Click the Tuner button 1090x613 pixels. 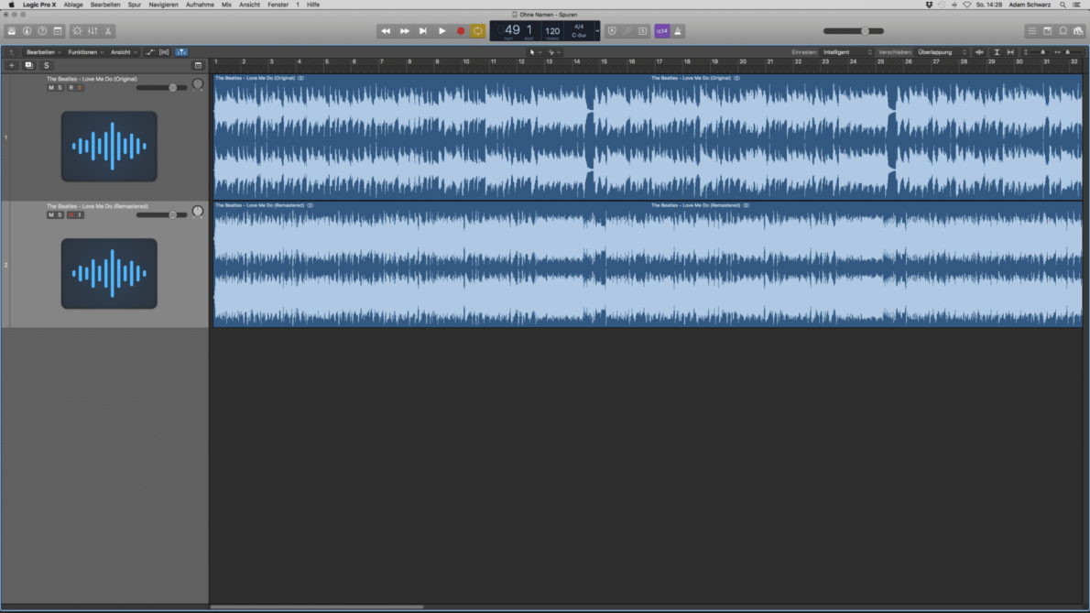627,31
